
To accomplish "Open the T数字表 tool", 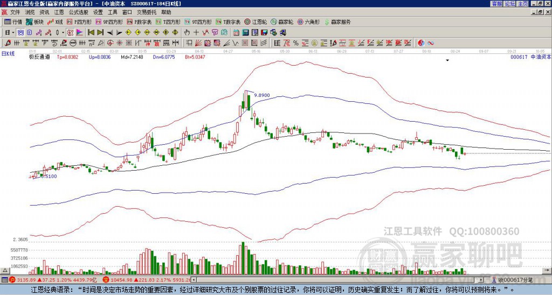I will point(228,22).
